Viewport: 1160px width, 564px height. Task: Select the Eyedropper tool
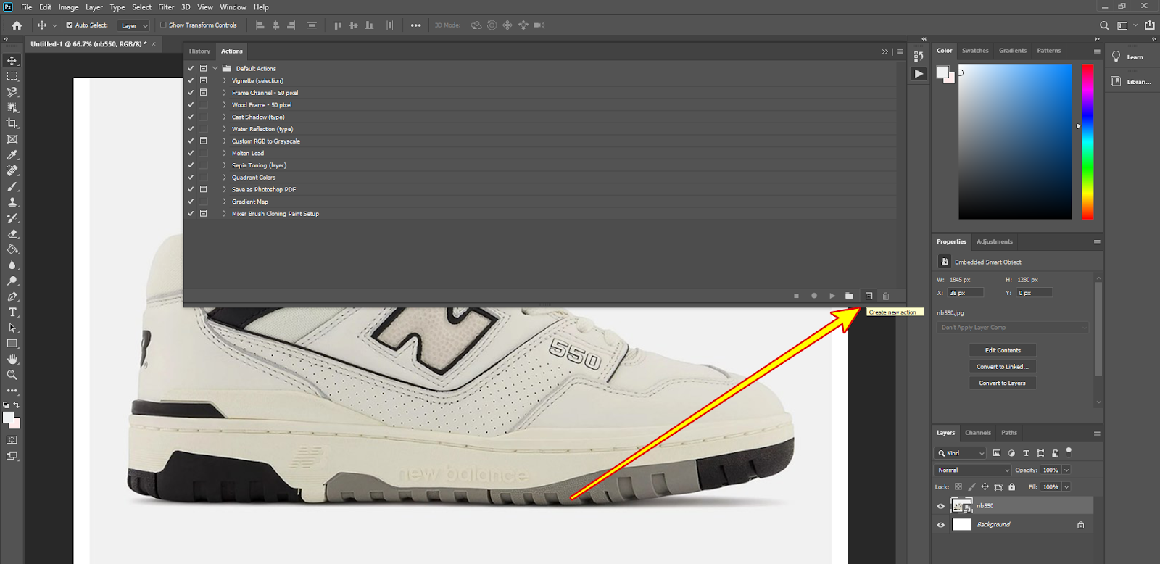[12, 155]
